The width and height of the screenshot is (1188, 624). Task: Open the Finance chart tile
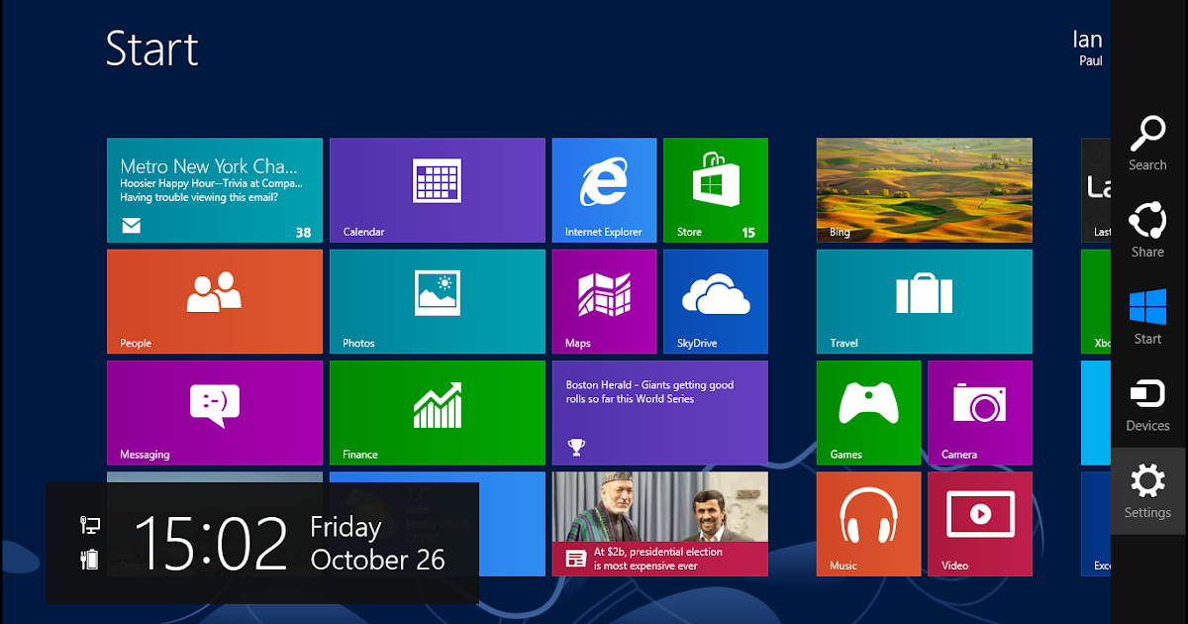[437, 412]
